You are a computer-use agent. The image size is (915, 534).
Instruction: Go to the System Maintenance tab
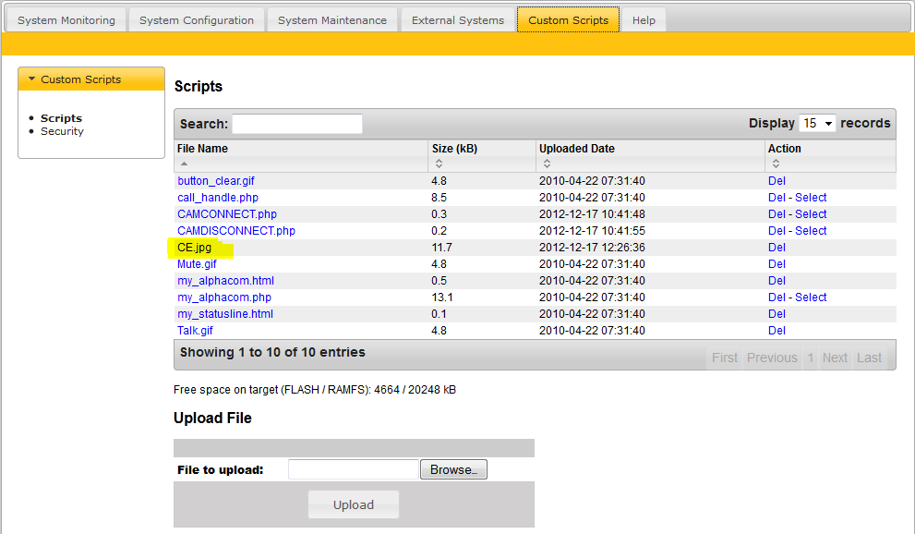click(x=332, y=20)
